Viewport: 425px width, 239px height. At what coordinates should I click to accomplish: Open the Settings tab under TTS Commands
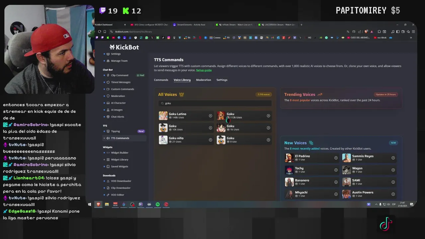coord(222,80)
